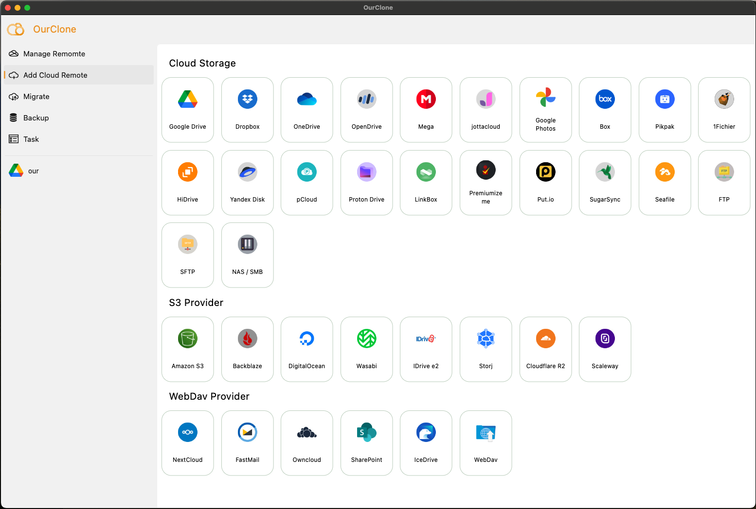This screenshot has width=756, height=509.
Task: Choose the Box storage provider
Action: [605, 110]
